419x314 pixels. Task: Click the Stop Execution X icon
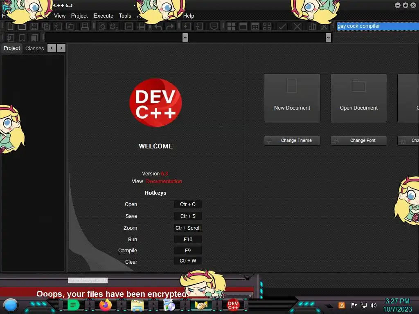[x=297, y=27]
